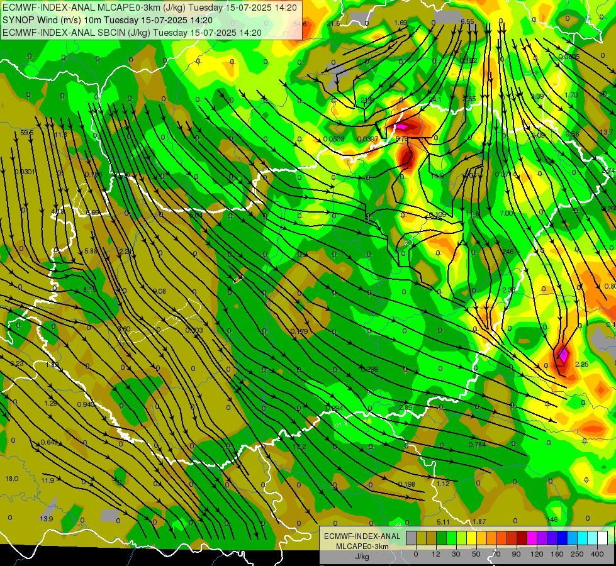Click the map value 14.5
This screenshot has width=616, height=566.
coord(437,176)
